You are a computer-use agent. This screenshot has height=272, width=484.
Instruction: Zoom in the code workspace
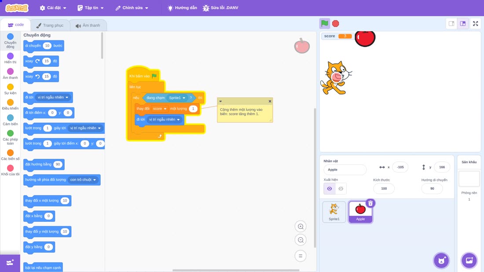(x=301, y=226)
